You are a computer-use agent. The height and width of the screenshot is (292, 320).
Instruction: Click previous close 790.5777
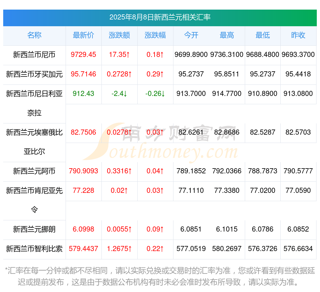tap(298, 171)
